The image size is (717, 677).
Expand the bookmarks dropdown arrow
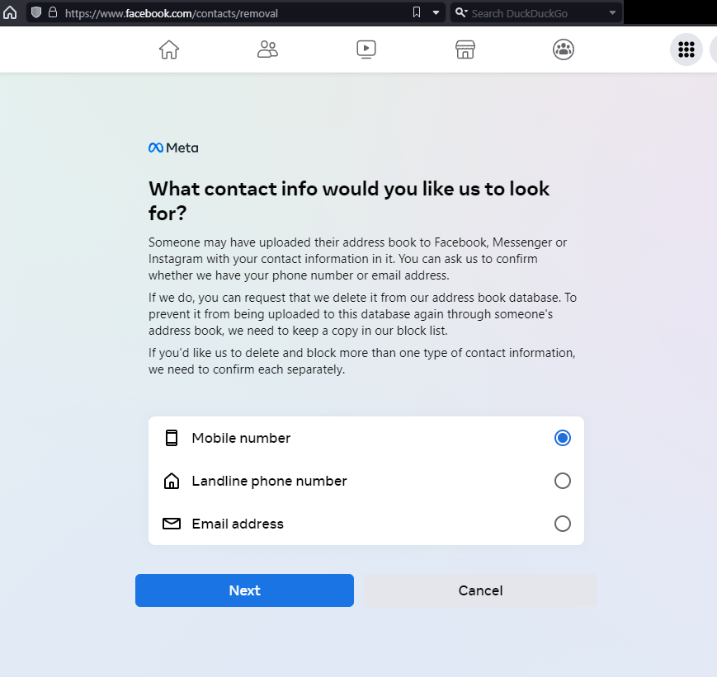(434, 12)
